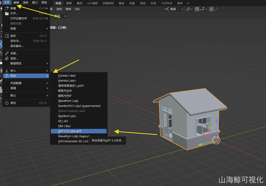Image resolution: width=266 pixels, height=186 pixels.
Task: Click the 保存 save icon
Action: pyautogui.click(x=7, y=36)
